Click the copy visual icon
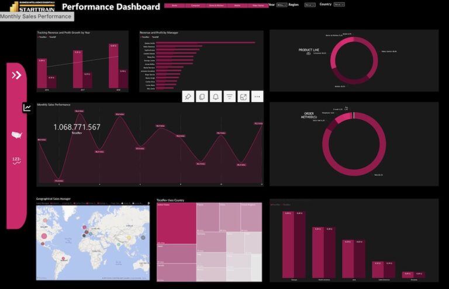The image size is (449, 289). coord(202,97)
